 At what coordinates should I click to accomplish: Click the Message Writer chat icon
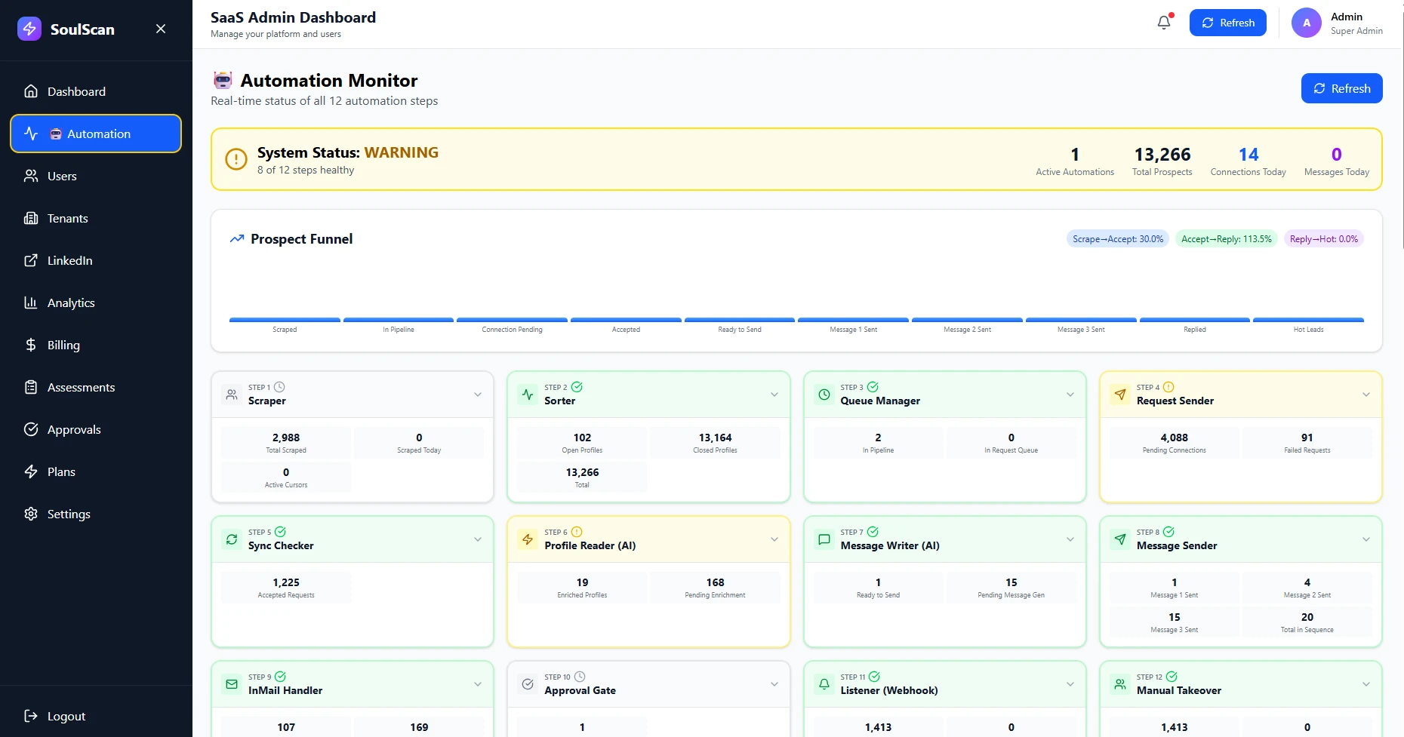pos(824,539)
